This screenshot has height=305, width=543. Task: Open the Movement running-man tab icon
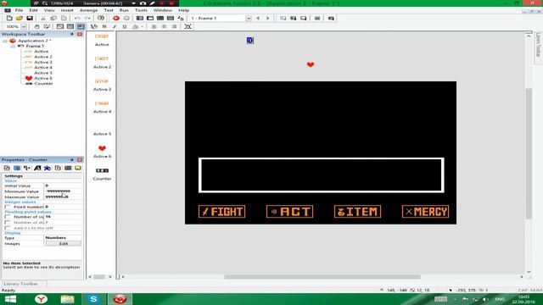pos(48,168)
